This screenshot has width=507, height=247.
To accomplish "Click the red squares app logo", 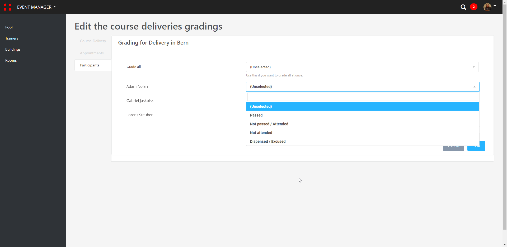I will tap(7, 7).
